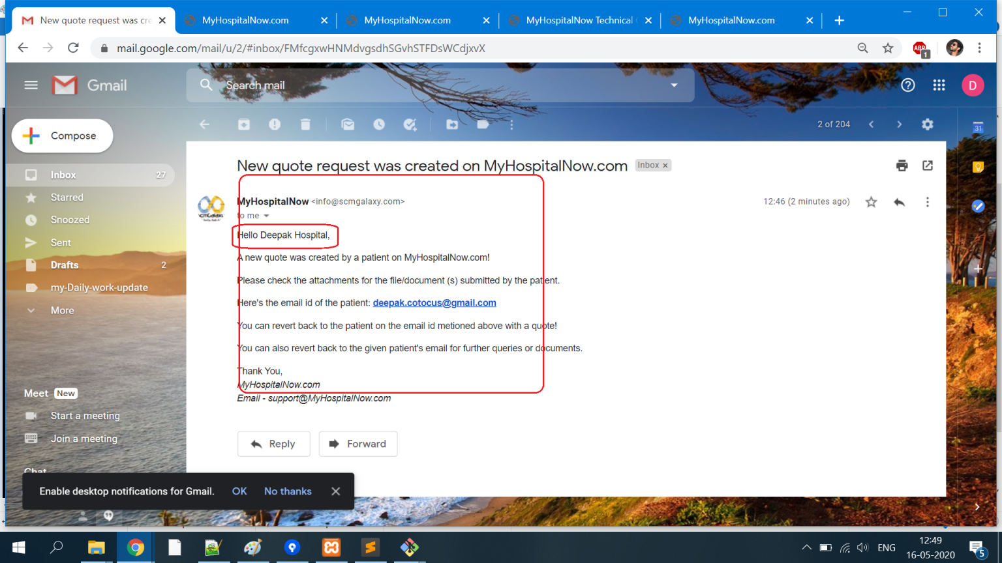The height and width of the screenshot is (563, 1002).
Task: Open the Gmail main menu hamburger icon
Action: [31, 85]
